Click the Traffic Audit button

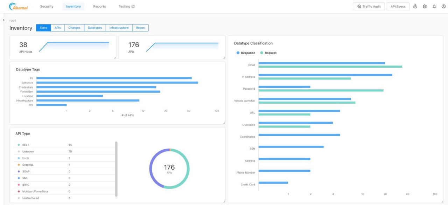[x=369, y=6]
